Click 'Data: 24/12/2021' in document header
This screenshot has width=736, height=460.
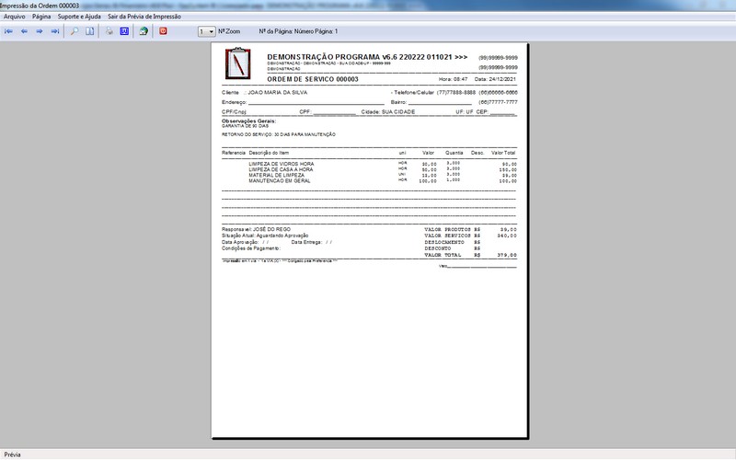pos(495,79)
